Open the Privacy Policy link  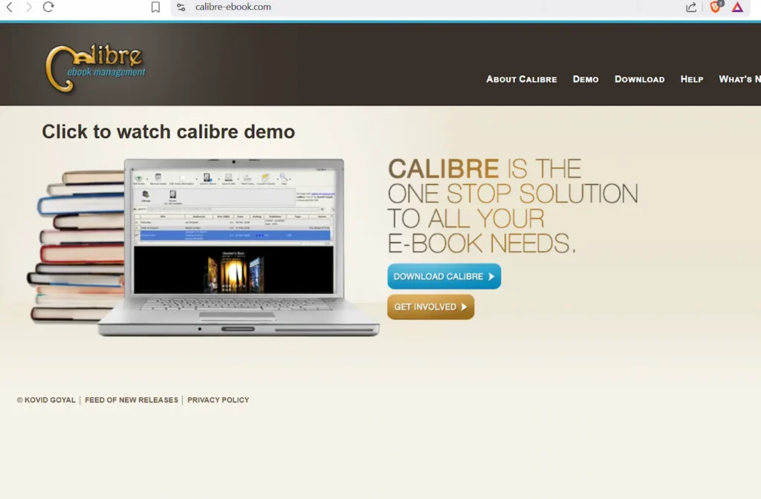(218, 399)
